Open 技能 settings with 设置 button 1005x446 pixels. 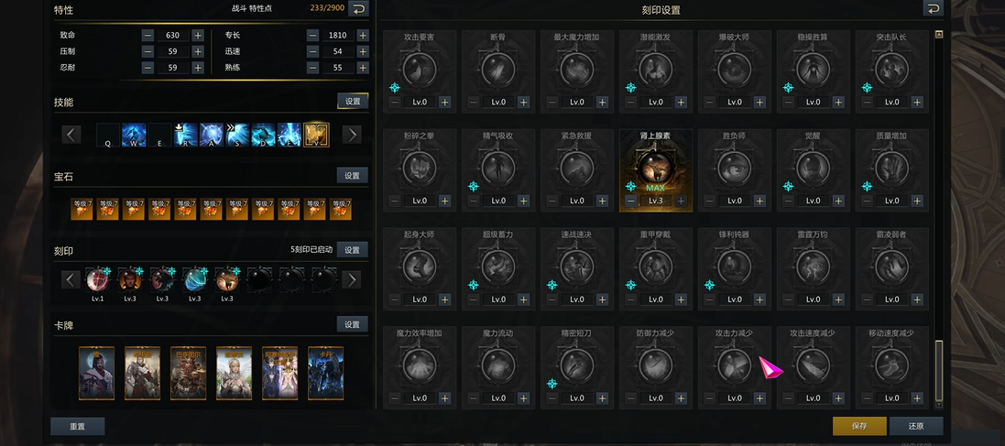352,101
